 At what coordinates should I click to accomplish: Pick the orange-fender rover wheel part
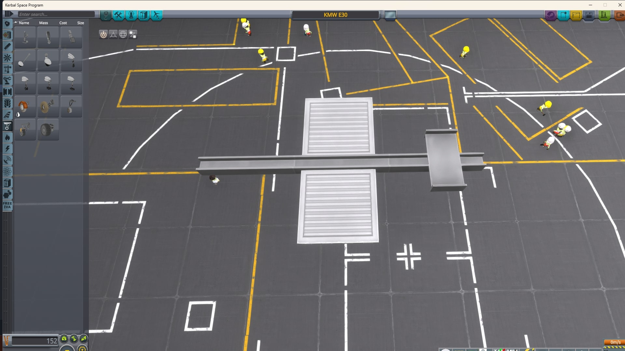[x=25, y=107]
